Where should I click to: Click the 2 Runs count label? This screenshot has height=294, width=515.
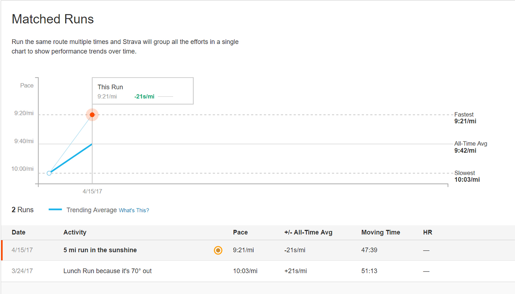pos(22,210)
